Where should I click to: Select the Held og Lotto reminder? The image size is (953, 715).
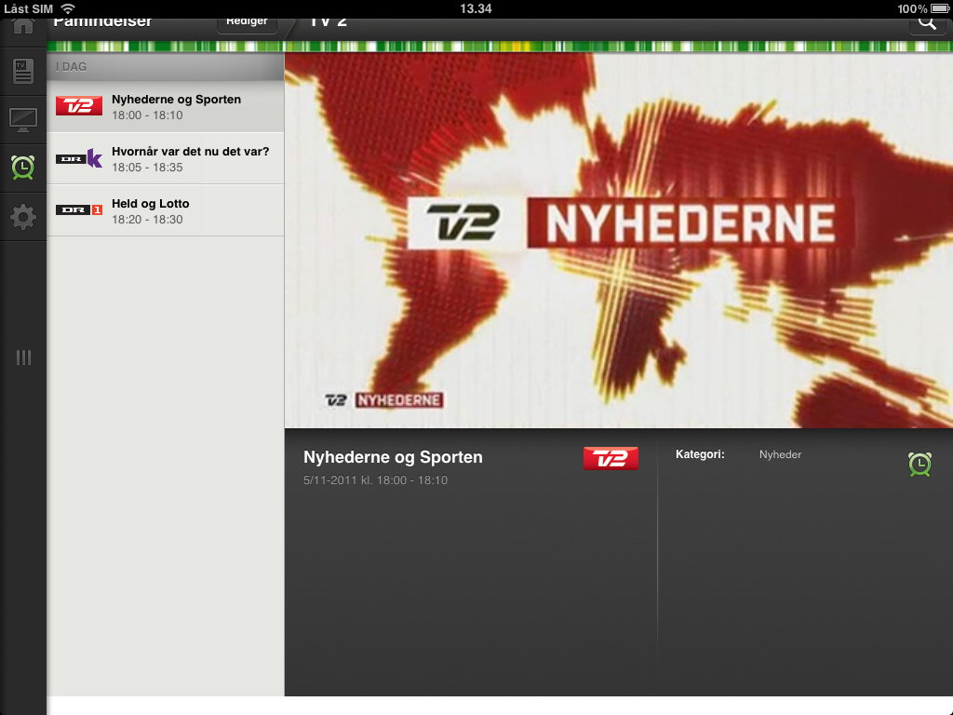click(x=166, y=210)
